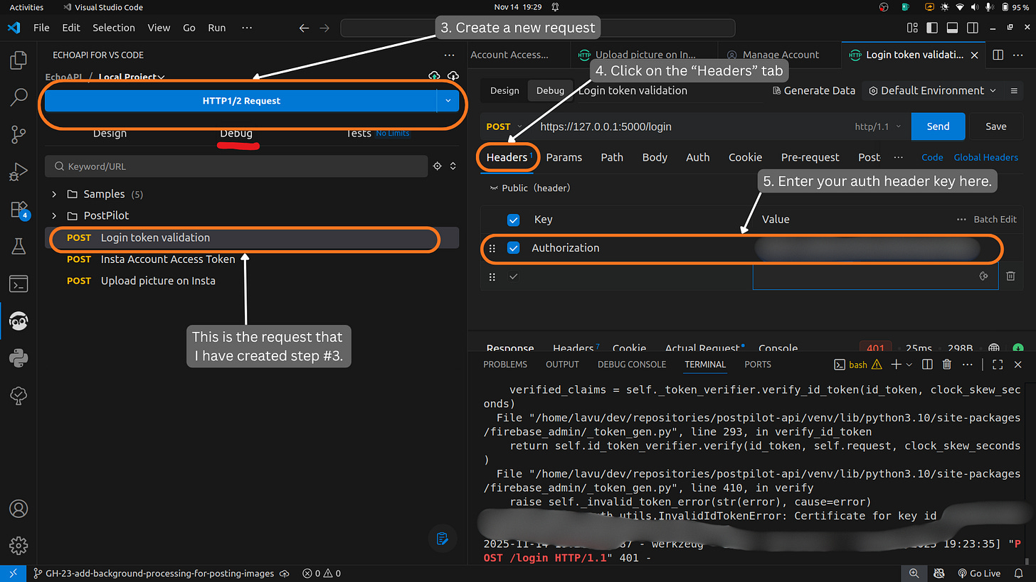This screenshot has width=1036, height=582.
Task: Open the terminal icon in activity bar
Action: (x=19, y=284)
